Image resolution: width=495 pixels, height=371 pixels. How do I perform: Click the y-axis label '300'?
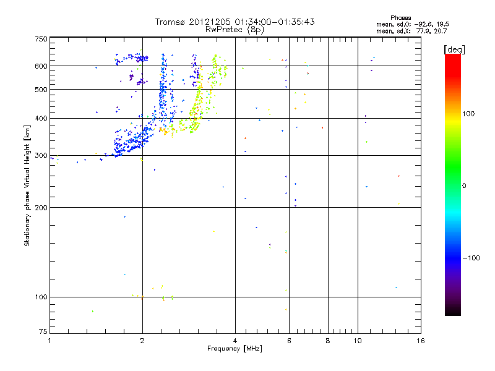[41, 155]
